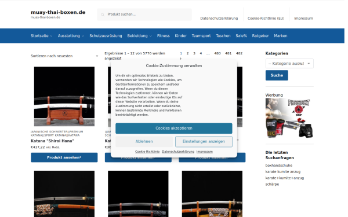Accept cookies with Cookies akzeptieren

pyautogui.click(x=174, y=128)
